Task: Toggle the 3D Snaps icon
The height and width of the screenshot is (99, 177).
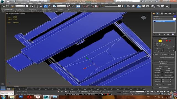Action: tap(84, 6)
